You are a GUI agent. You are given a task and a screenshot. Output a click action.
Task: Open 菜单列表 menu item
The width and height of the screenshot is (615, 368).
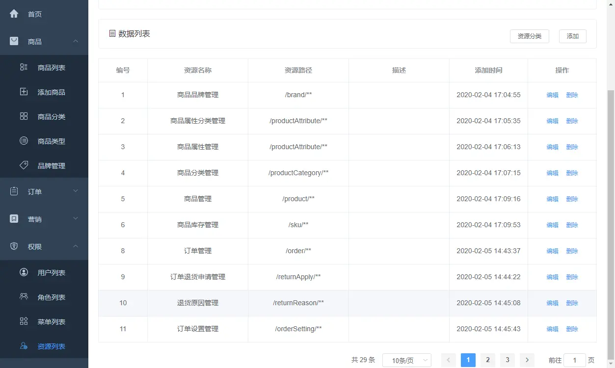pos(44,321)
